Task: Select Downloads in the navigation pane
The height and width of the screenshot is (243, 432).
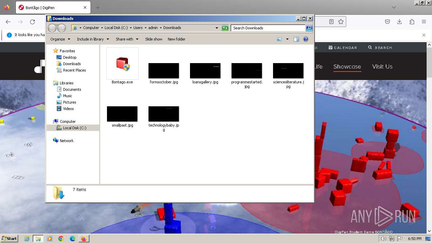Action: [72, 64]
